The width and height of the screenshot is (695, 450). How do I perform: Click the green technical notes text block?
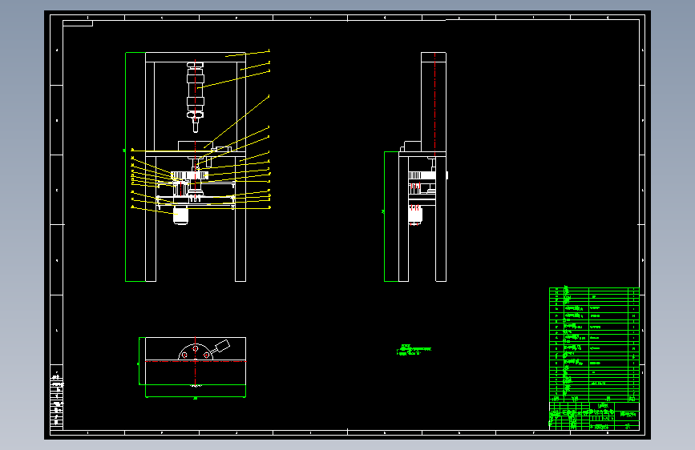[414, 350]
